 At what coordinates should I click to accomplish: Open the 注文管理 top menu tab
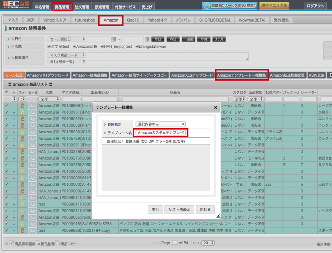click(82, 6)
